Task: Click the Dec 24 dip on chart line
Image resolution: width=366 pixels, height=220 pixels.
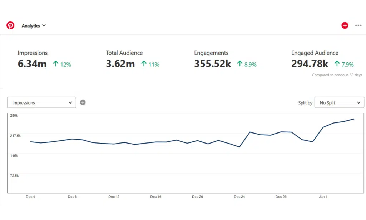Action: click(x=239, y=147)
